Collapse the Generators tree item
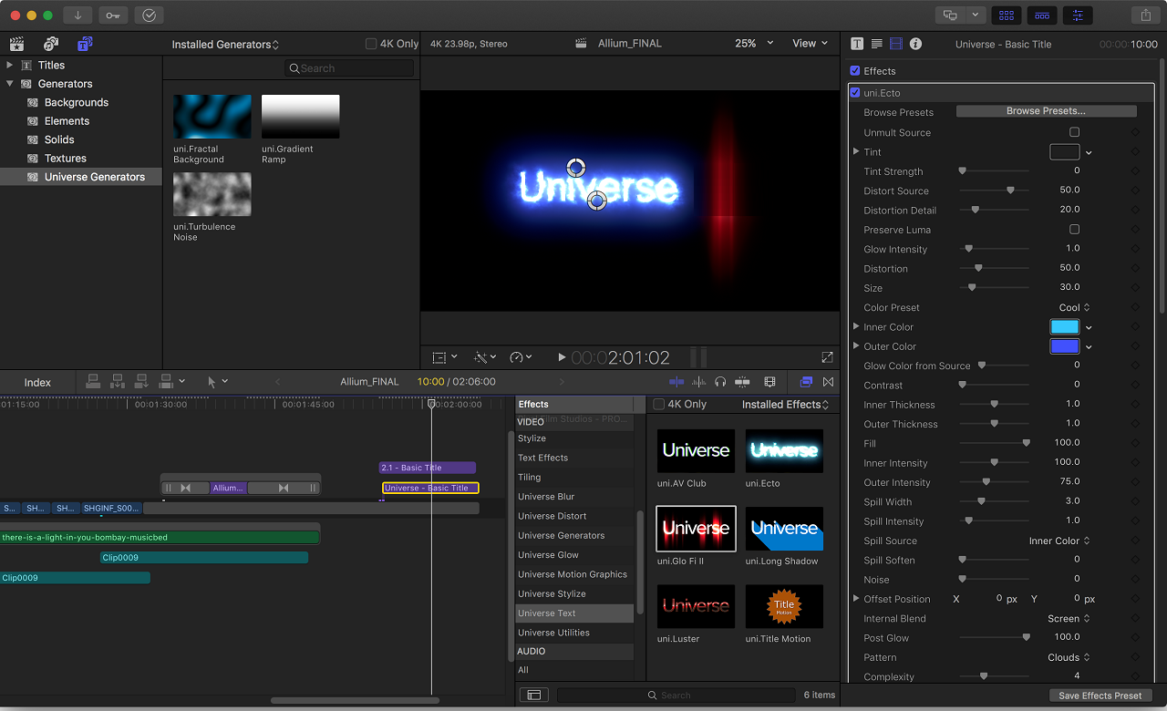 [x=10, y=84]
